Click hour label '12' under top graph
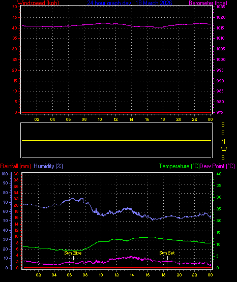The image size is (237, 282). [115, 119]
